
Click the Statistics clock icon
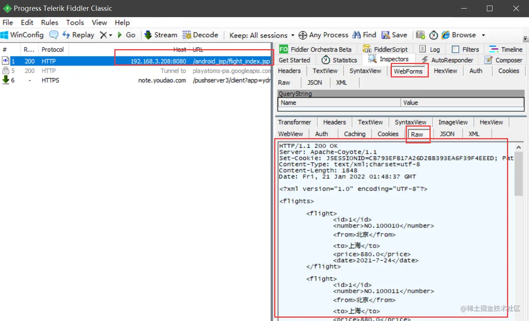[x=326, y=60]
